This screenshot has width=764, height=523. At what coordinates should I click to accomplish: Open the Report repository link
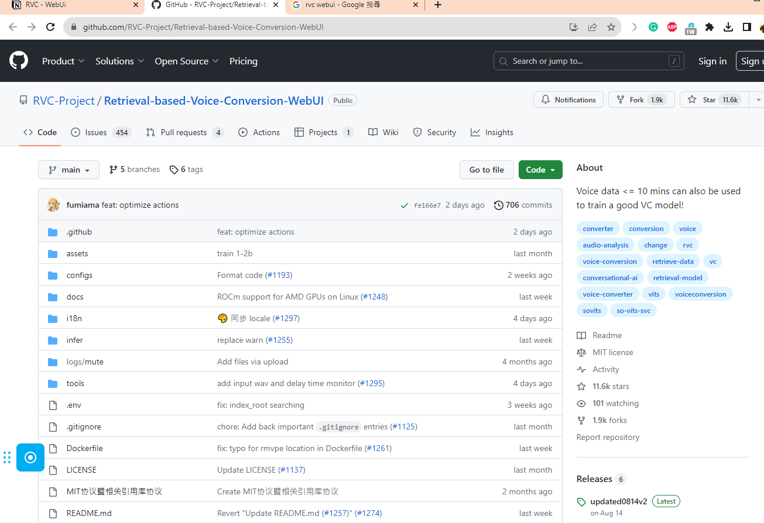click(x=608, y=437)
